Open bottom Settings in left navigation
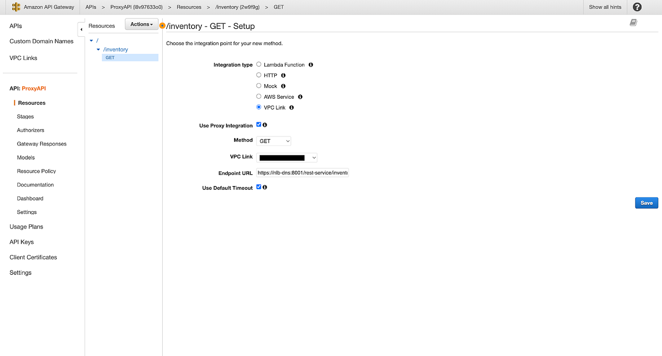 20,273
